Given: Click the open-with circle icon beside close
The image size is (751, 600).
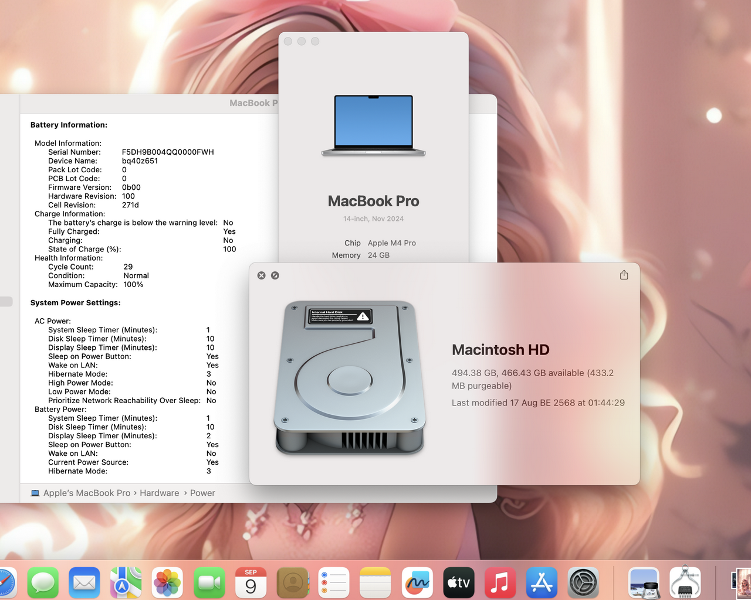Looking at the screenshot, I should click(x=275, y=275).
